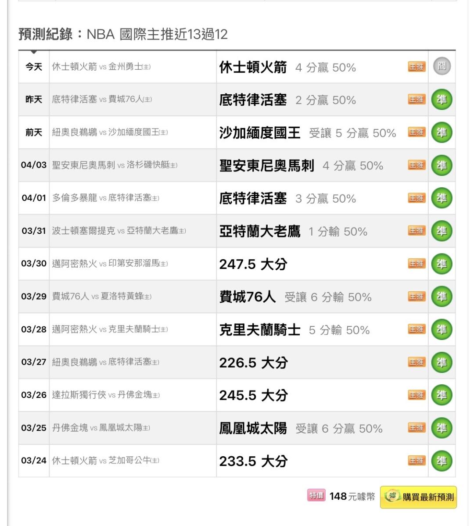Screen dimensions: 474x526
Task: Click the pink 特價 tag
Action: (x=316, y=496)
